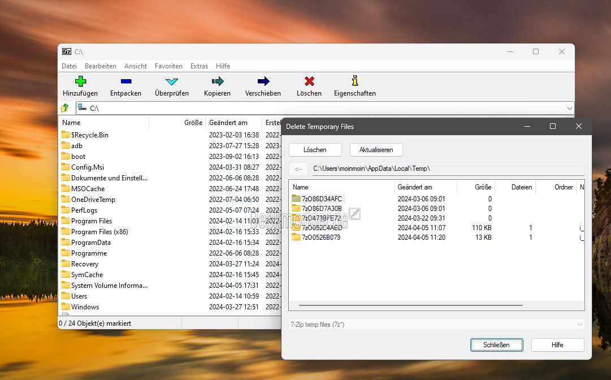Screen dimensions: 611x380
Task: Select 7zO052C4AED temp folder icon
Action: coord(296,227)
